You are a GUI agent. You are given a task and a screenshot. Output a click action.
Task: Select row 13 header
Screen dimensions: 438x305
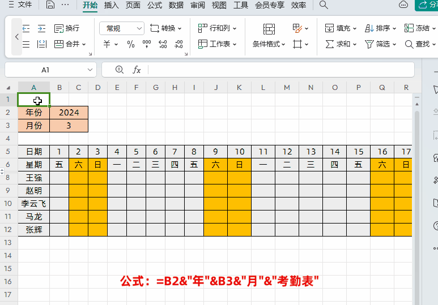click(8, 243)
